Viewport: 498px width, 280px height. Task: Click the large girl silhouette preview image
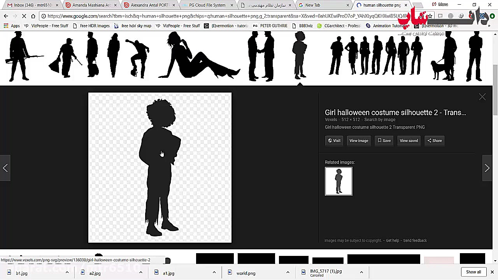[160, 168]
